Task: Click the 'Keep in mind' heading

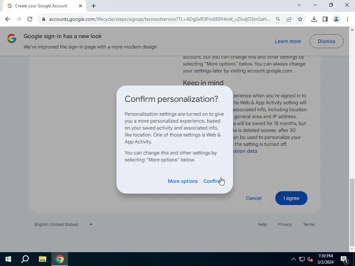Action: pos(203,82)
